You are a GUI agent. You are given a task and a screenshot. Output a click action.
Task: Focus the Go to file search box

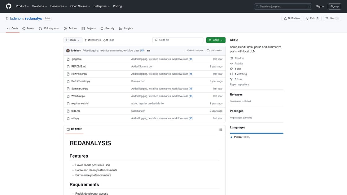[x=178, y=40]
